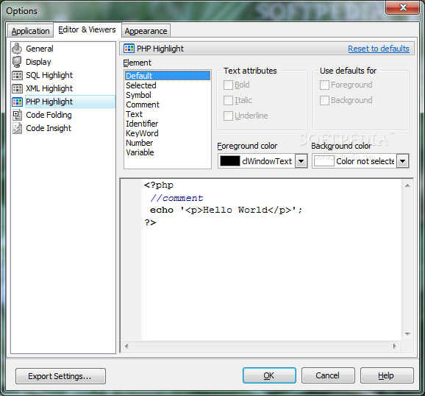425x396 pixels.
Task: Toggle the Bold checkbox
Action: pyautogui.click(x=228, y=85)
